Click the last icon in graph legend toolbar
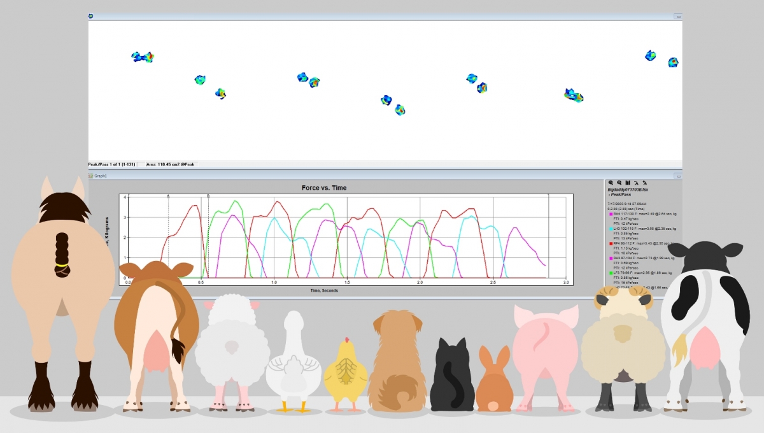This screenshot has height=433, width=764. (x=644, y=183)
